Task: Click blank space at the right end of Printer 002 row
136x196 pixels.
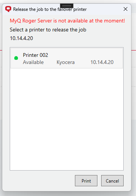Action: coord(118,58)
